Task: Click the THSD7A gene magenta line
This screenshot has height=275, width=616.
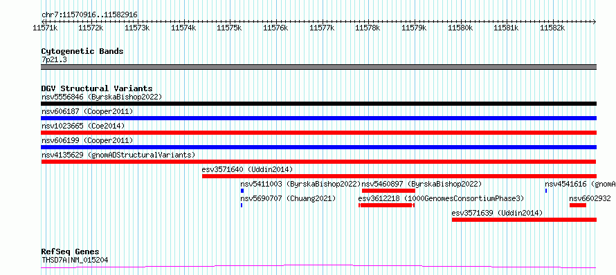Action: pos(318,267)
